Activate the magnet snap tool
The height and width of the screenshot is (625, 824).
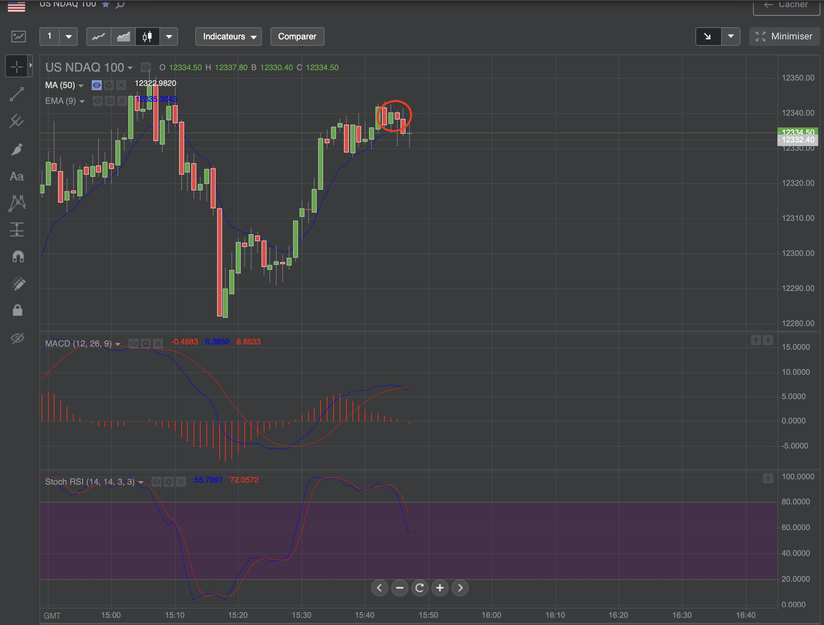tap(18, 256)
